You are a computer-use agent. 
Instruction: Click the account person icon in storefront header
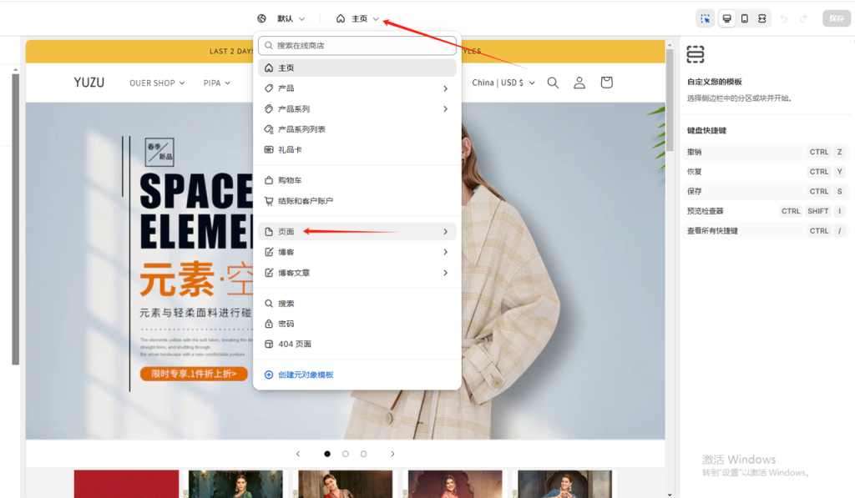point(579,83)
